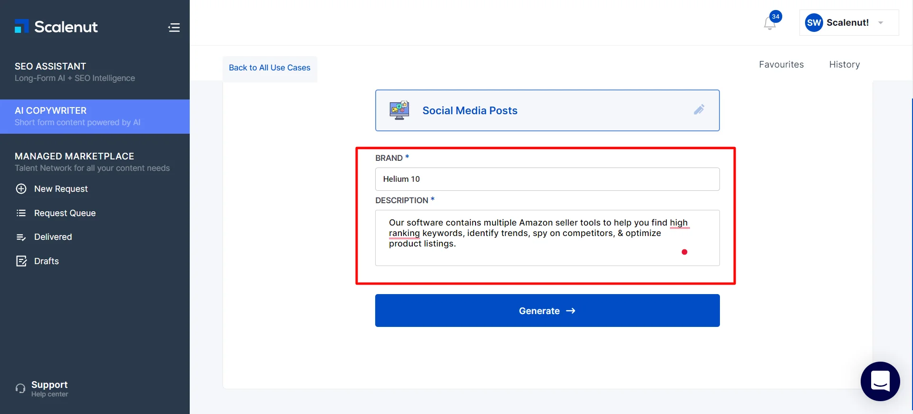Collapse the sidebar with the hamburger icon

coord(174,28)
